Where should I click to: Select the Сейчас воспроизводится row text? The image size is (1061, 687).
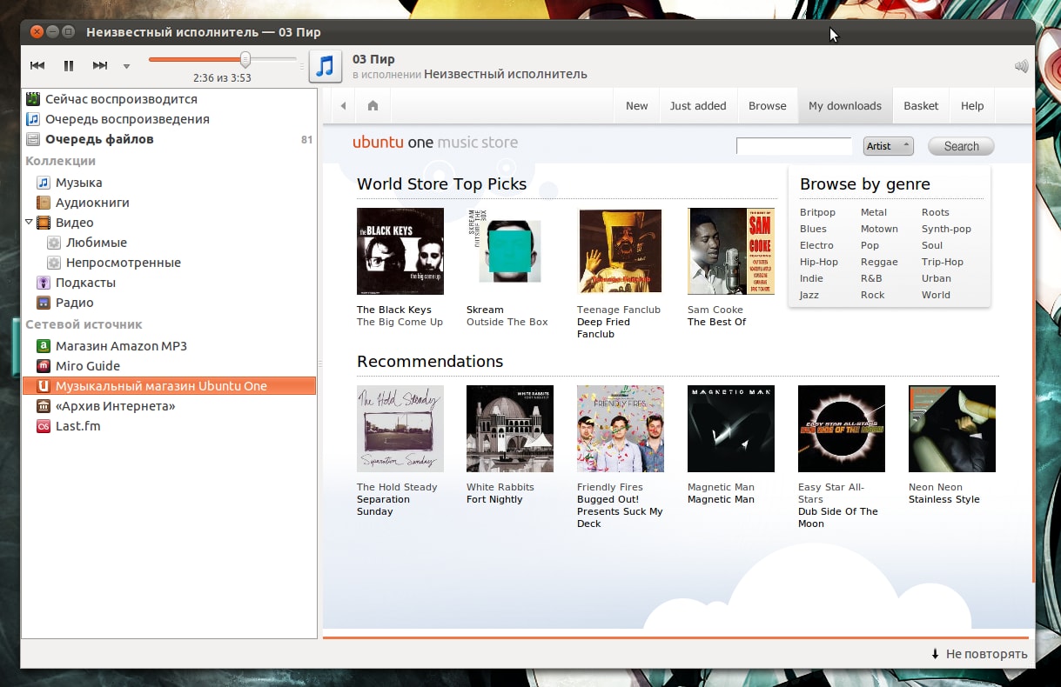(x=121, y=99)
